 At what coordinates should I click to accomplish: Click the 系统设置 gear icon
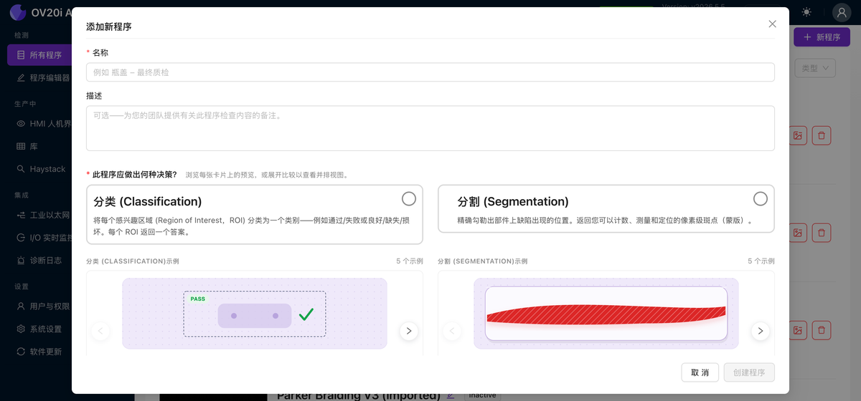pos(21,329)
